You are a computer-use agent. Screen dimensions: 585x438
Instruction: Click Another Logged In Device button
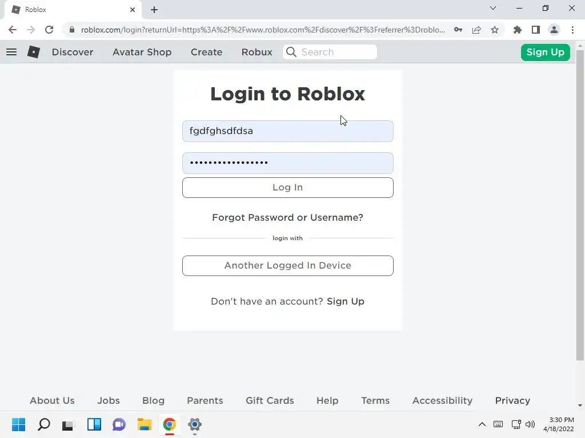click(288, 266)
